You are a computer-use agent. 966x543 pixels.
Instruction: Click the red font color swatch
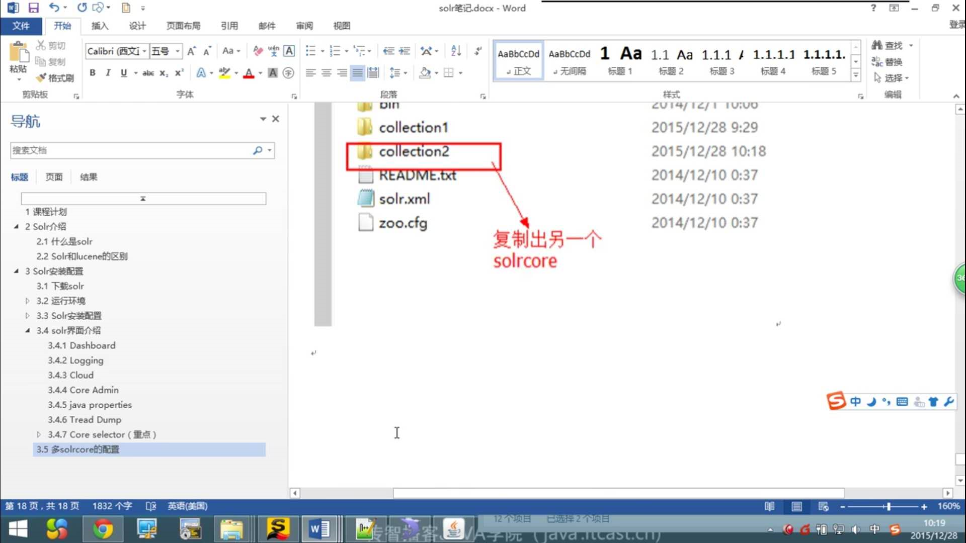(249, 73)
